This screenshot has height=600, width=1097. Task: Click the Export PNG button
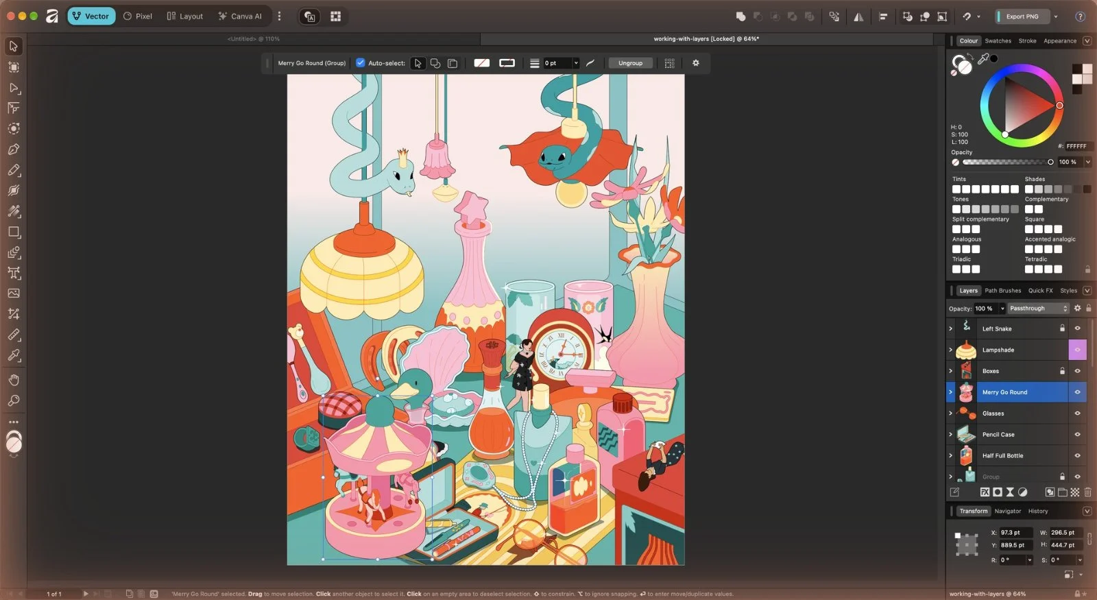point(1022,16)
